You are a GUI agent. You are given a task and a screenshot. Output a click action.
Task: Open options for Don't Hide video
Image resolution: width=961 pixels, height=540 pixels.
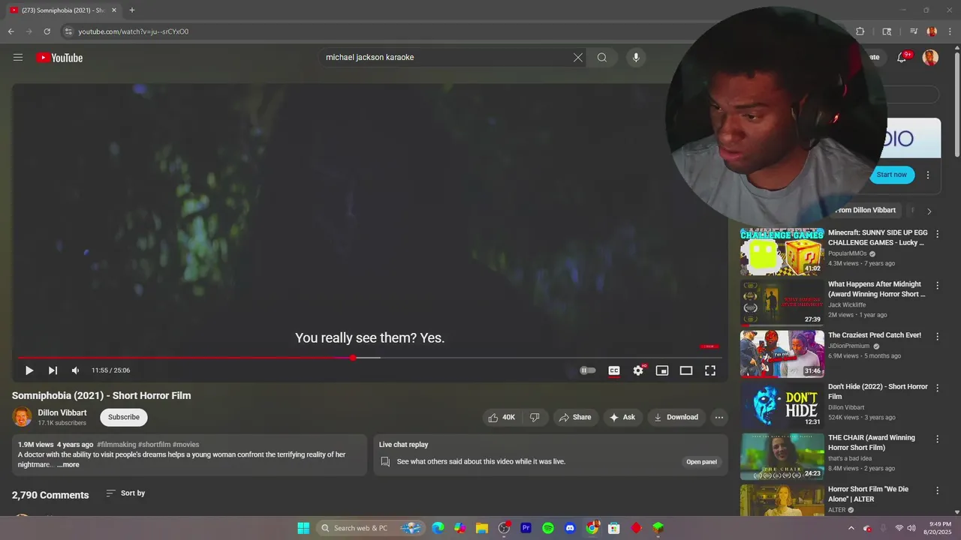[x=937, y=387]
